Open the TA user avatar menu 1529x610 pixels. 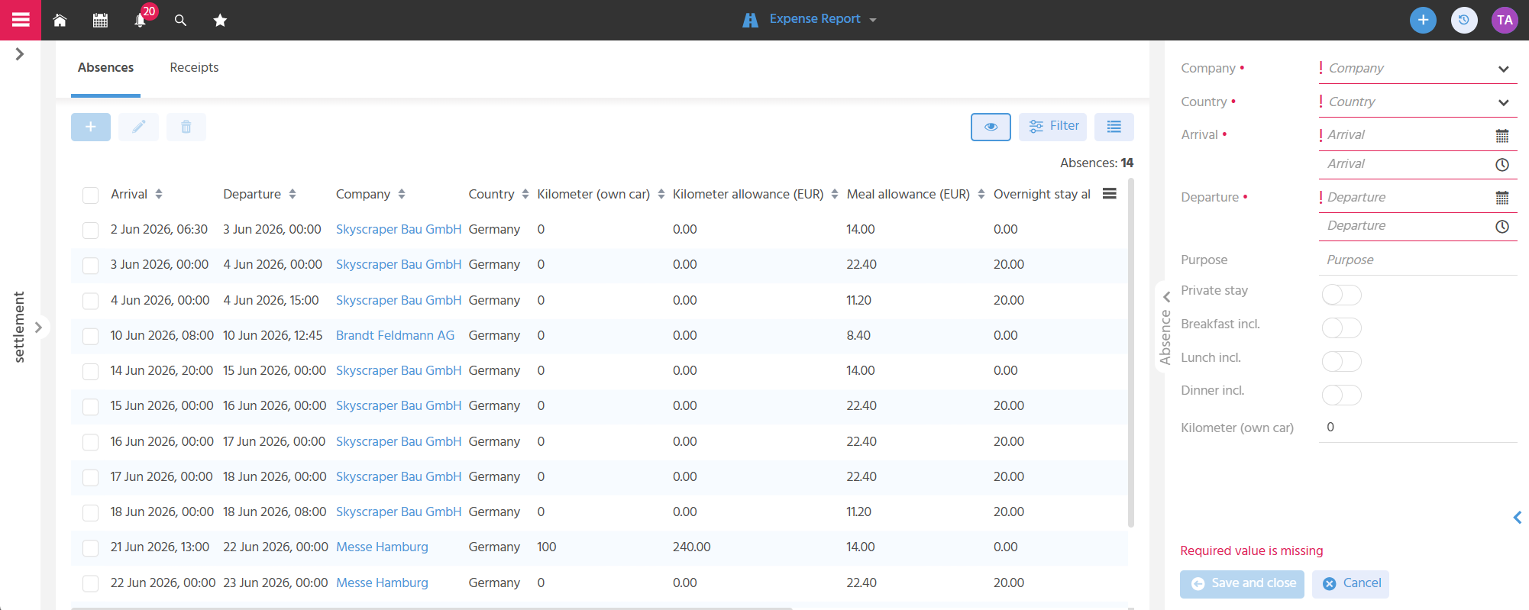click(x=1505, y=20)
